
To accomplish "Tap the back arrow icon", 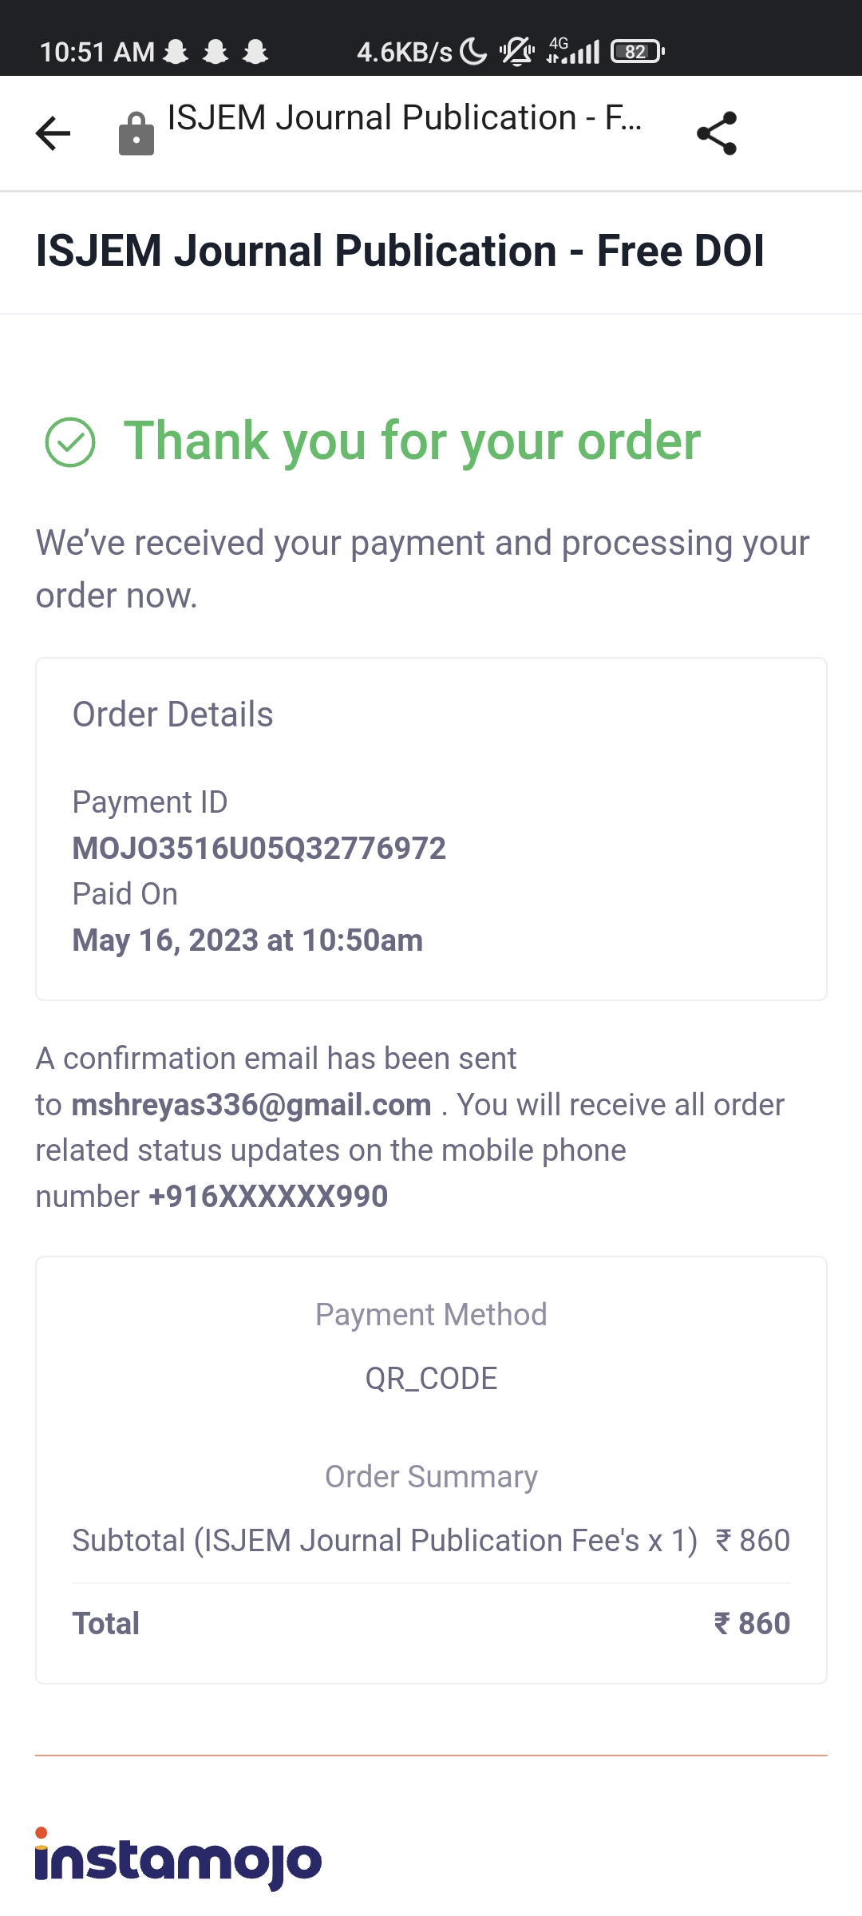I will pos(53,133).
